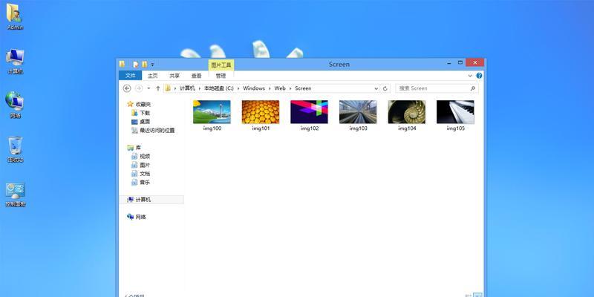Click 计算机 in the address breadcrumb
This screenshot has height=297, width=594.
point(187,88)
